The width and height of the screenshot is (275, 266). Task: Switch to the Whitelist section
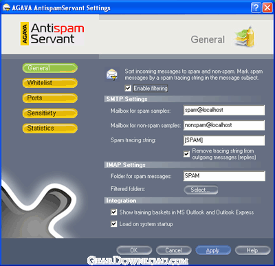(x=50, y=82)
